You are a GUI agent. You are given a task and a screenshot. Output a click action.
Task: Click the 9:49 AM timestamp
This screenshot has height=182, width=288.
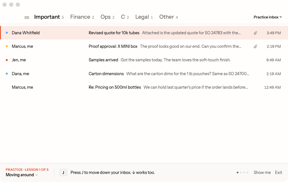274,60
